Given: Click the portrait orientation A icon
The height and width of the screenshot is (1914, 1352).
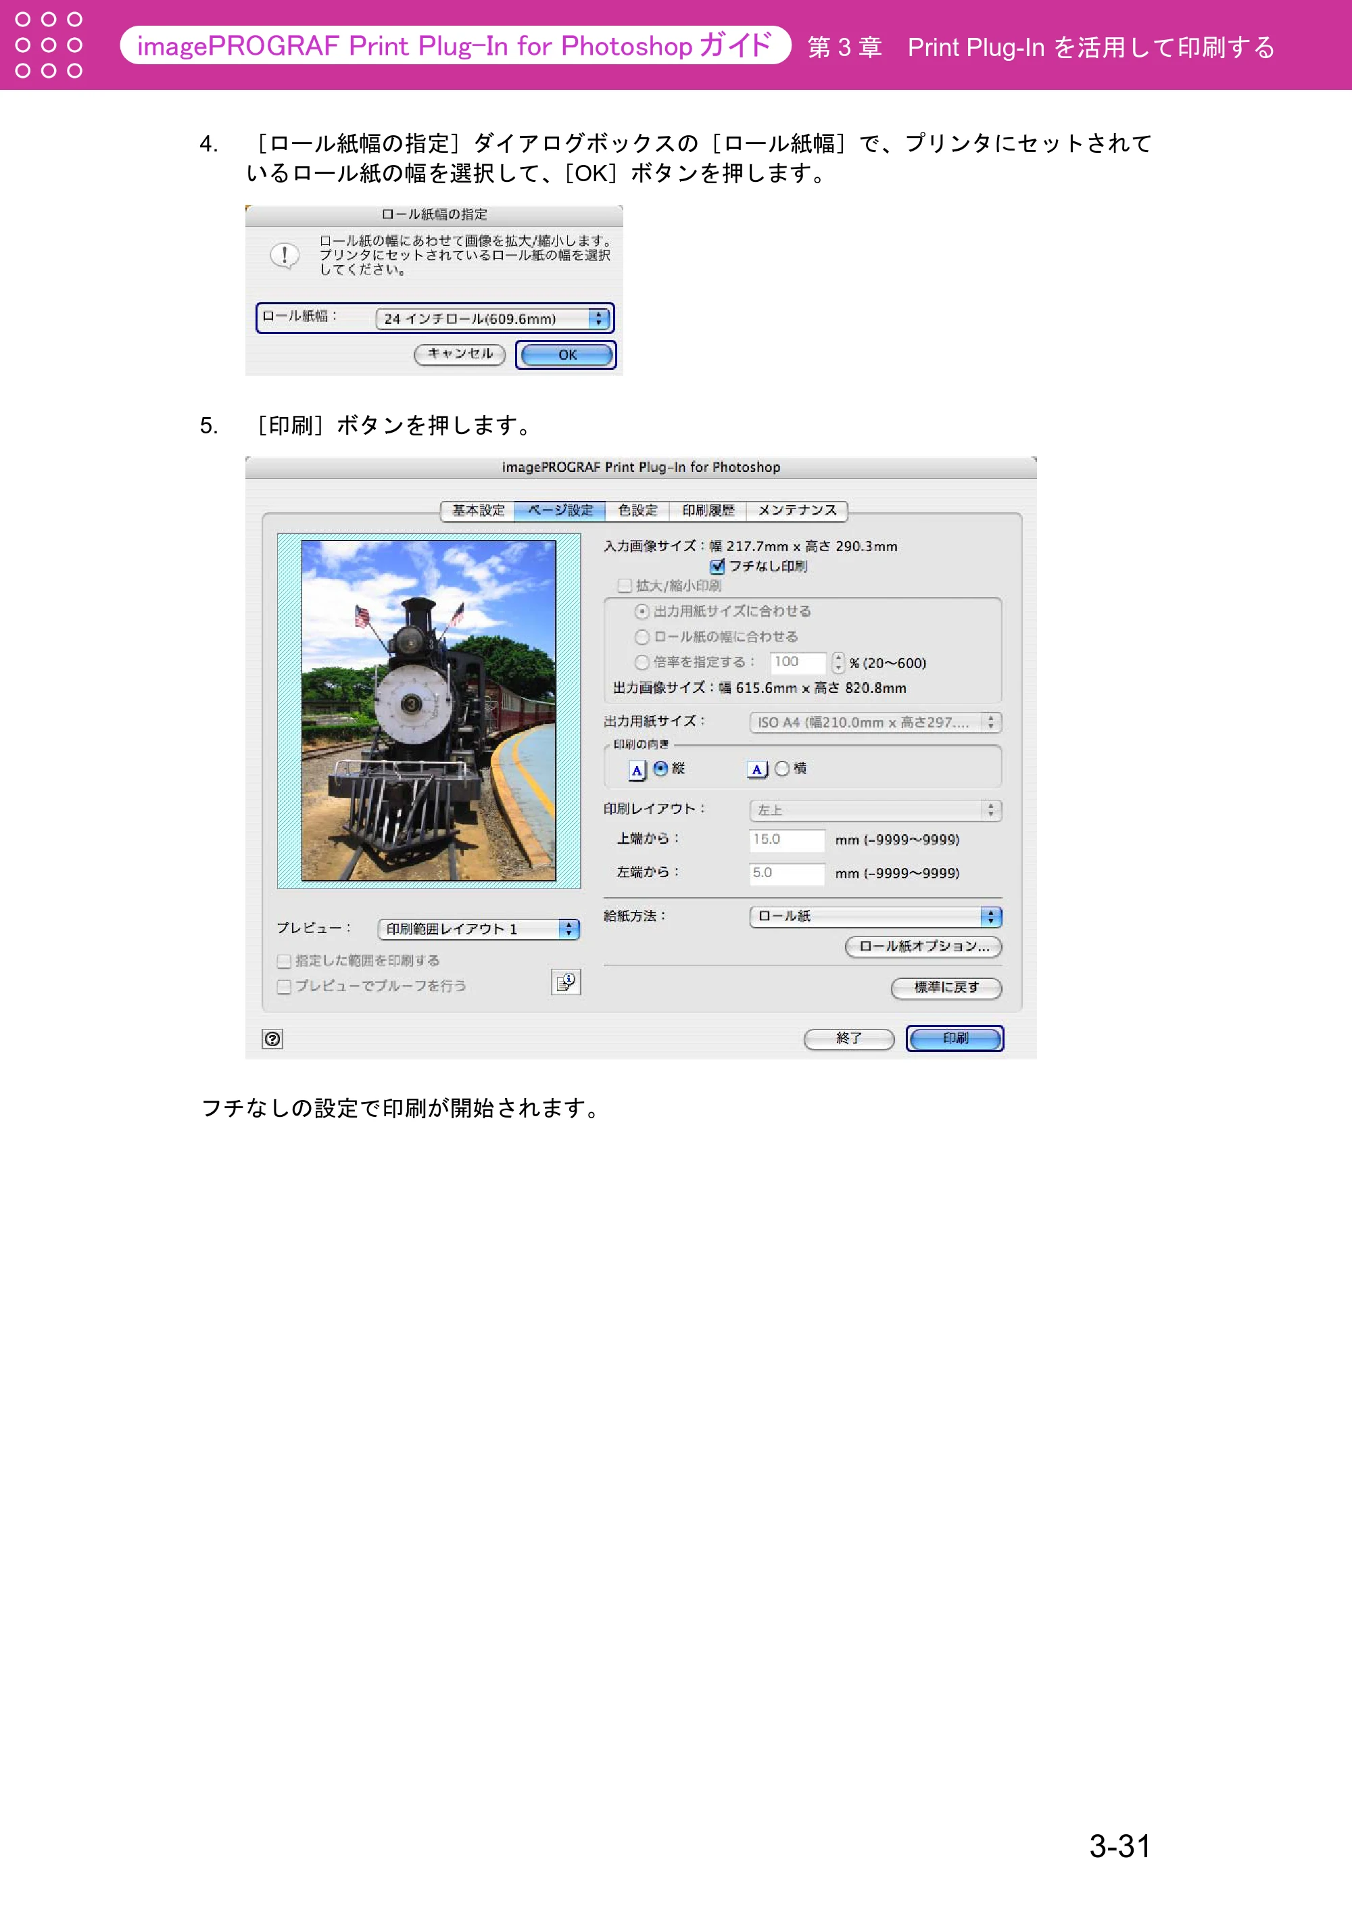Looking at the screenshot, I should click(637, 769).
